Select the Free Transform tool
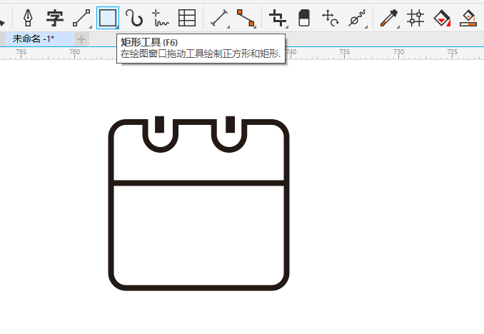The width and height of the screenshot is (484, 334). 331,18
